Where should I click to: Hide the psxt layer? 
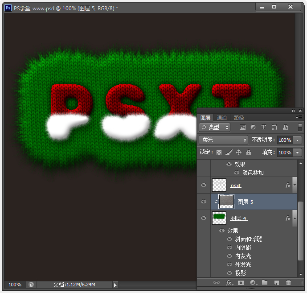204,185
